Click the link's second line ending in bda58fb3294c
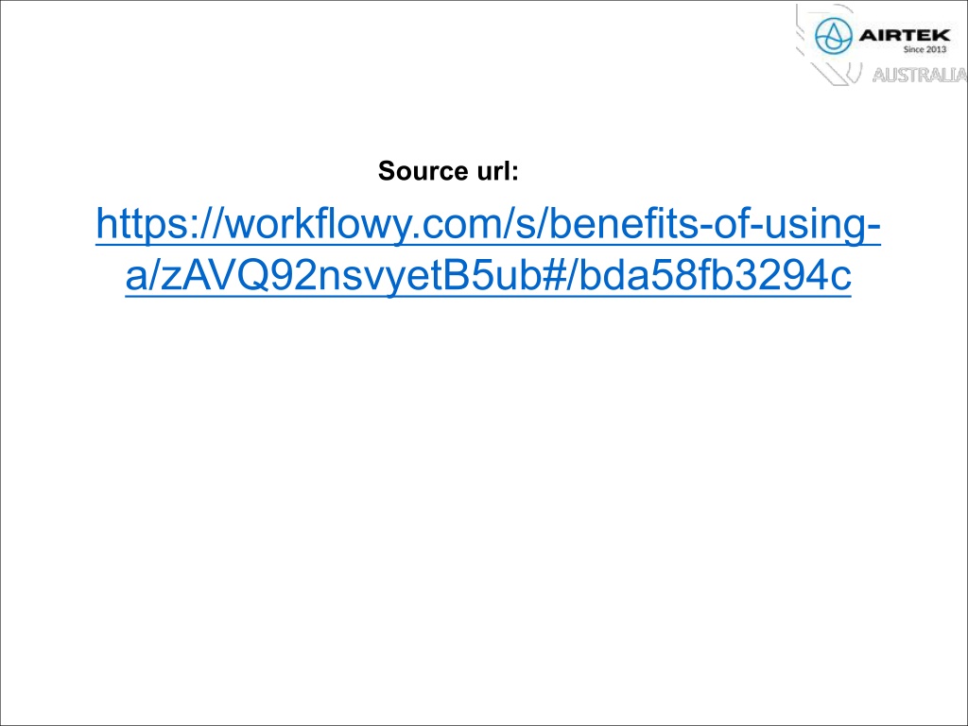The width and height of the screenshot is (968, 726). coord(488,275)
